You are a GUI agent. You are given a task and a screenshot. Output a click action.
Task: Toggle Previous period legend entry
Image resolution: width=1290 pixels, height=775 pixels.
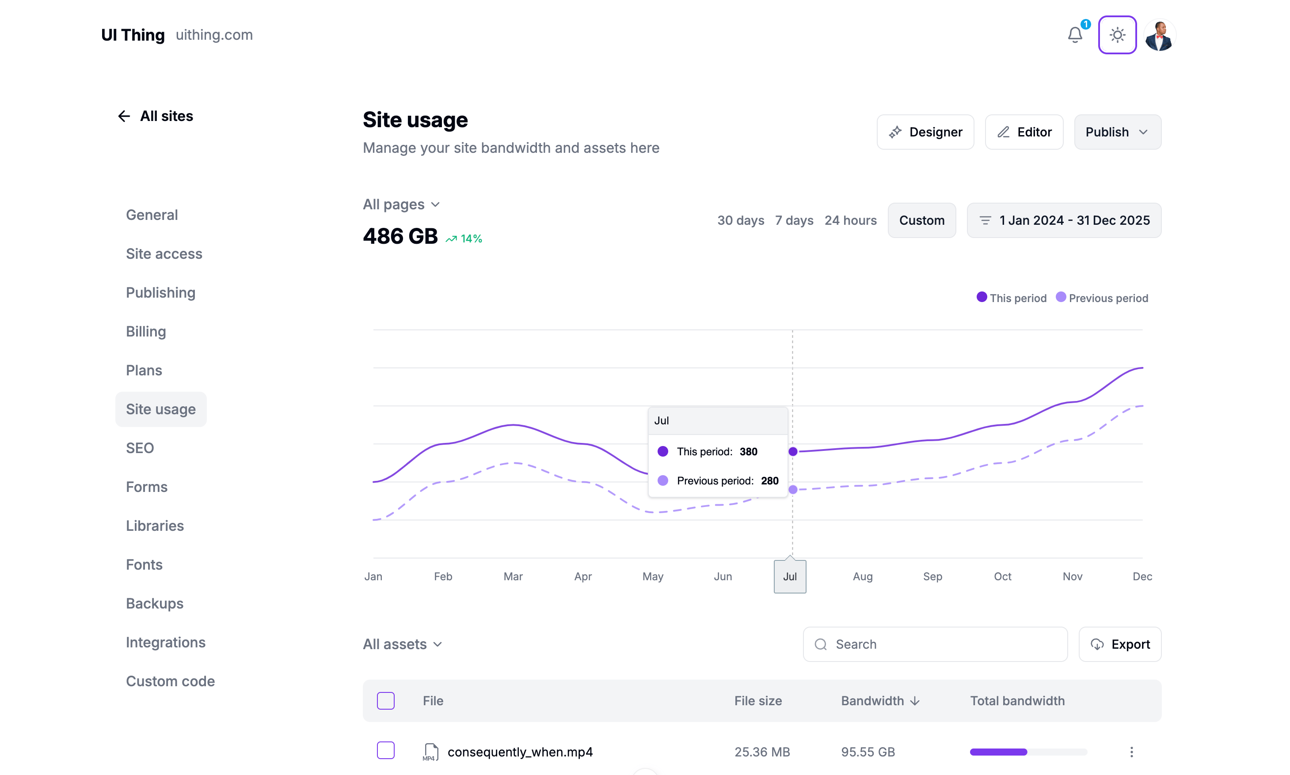pos(1102,298)
